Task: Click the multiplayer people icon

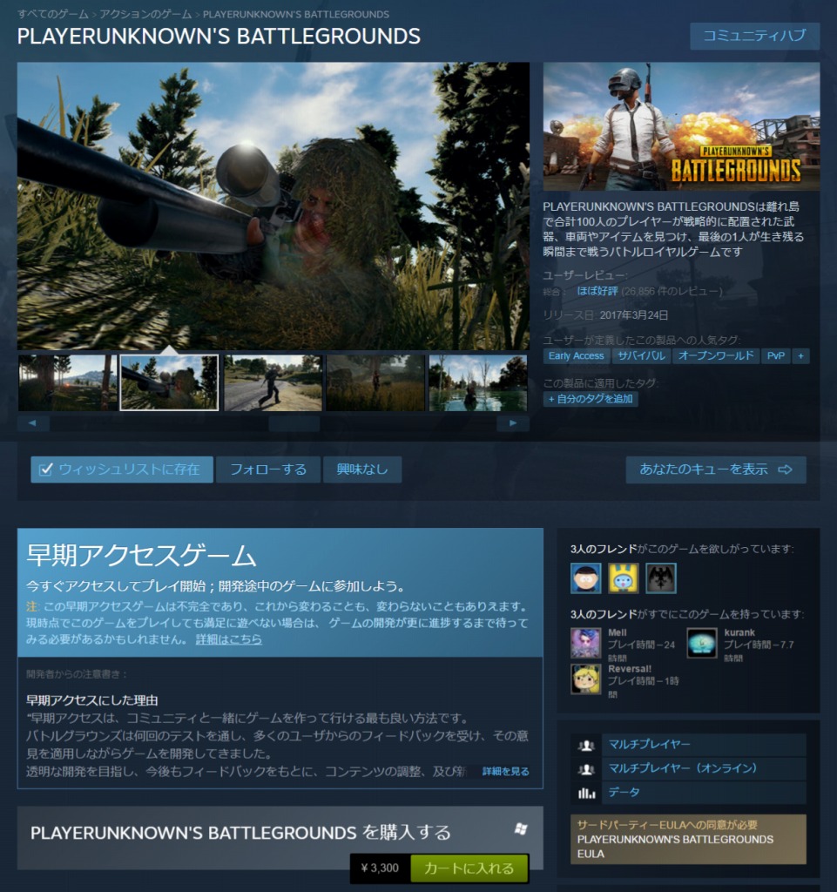Action: [x=586, y=745]
